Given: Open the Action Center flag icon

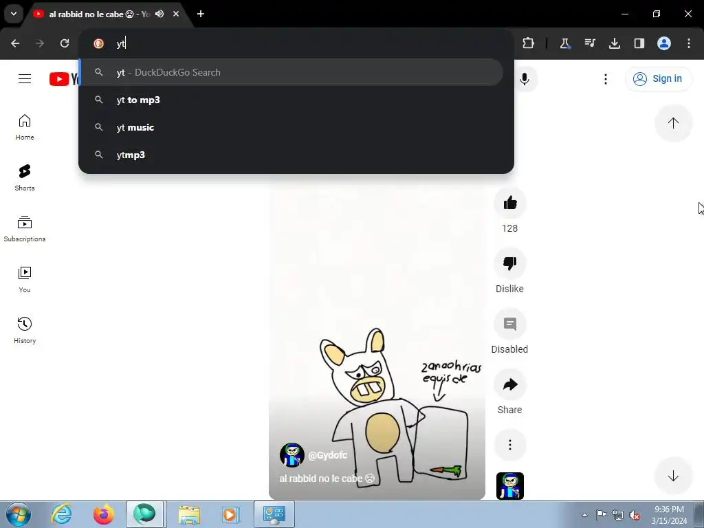Looking at the screenshot, I should [x=601, y=515].
